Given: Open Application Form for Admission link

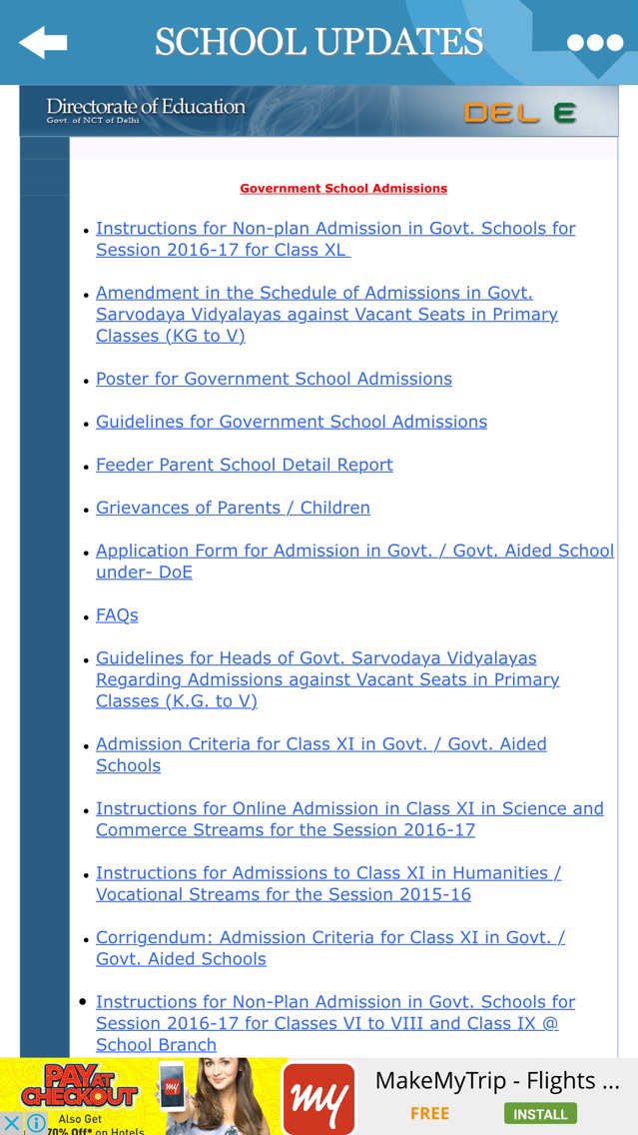Looking at the screenshot, I should [355, 561].
